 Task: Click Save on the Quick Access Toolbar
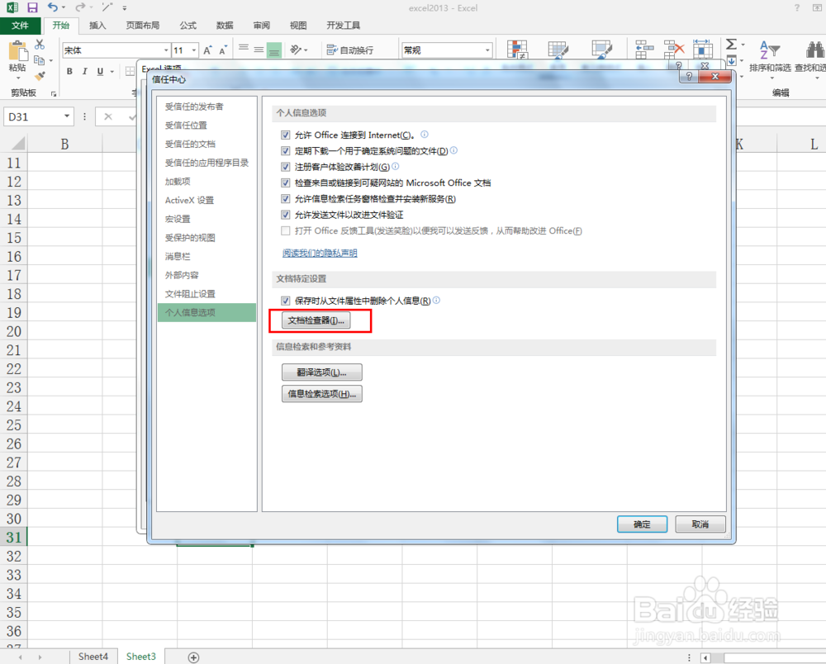point(31,6)
